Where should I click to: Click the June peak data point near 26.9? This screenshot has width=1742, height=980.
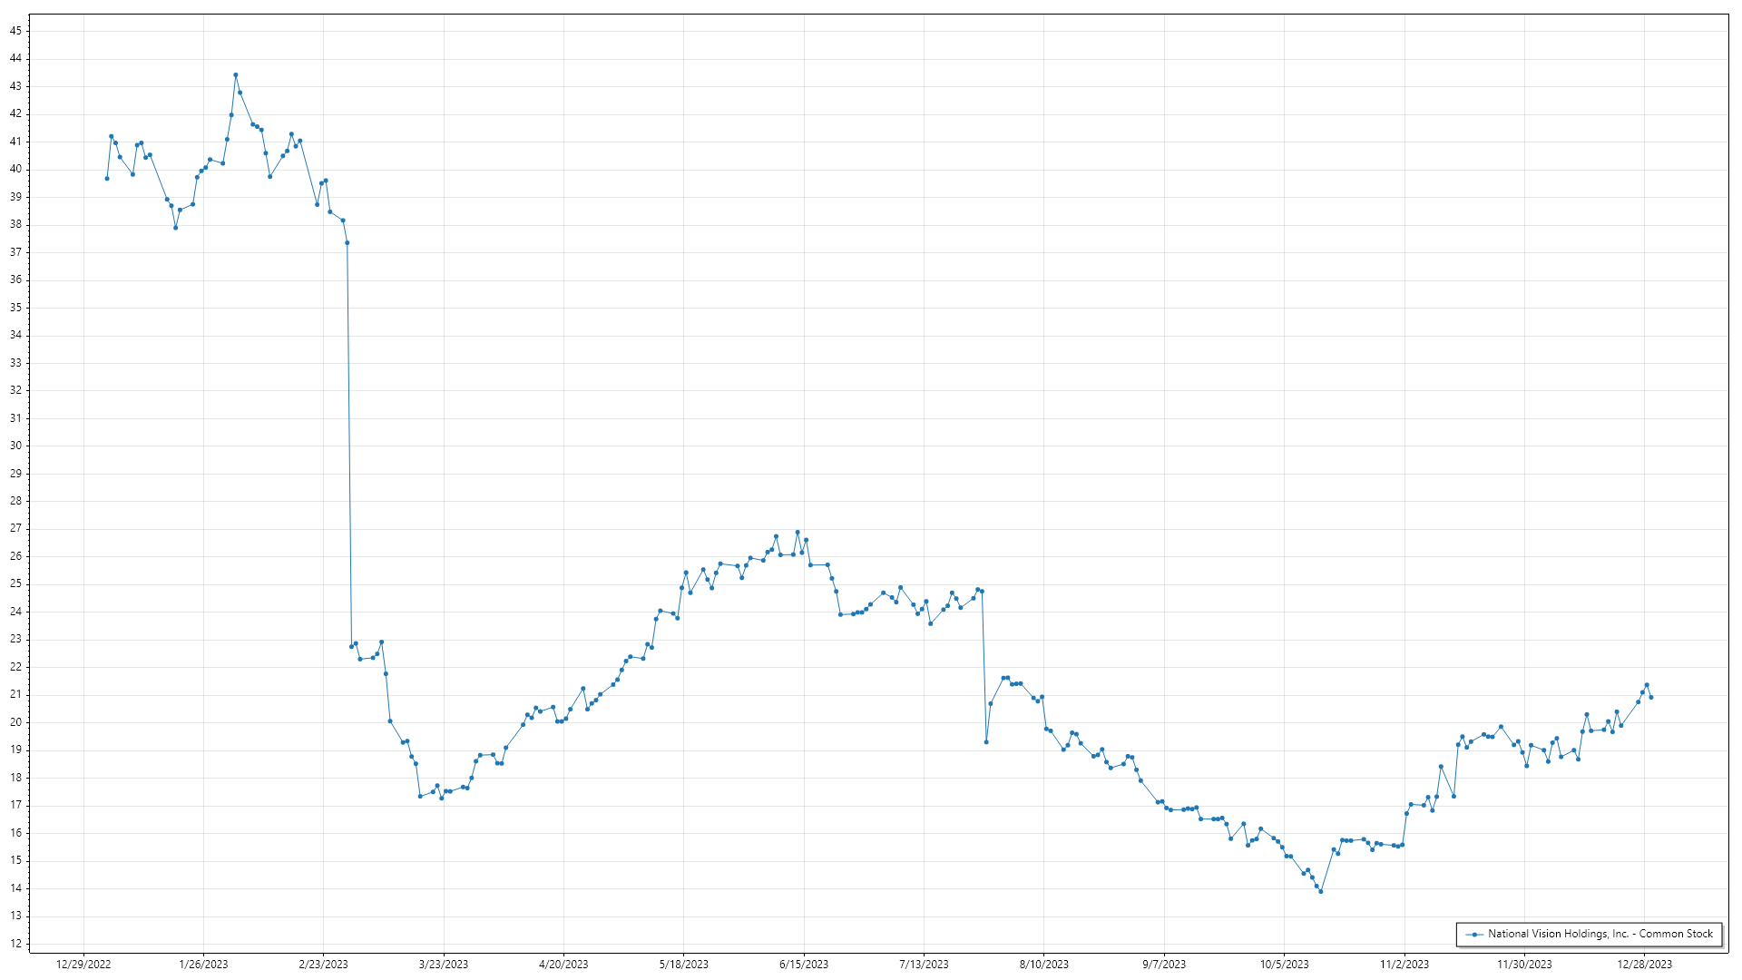click(x=798, y=533)
